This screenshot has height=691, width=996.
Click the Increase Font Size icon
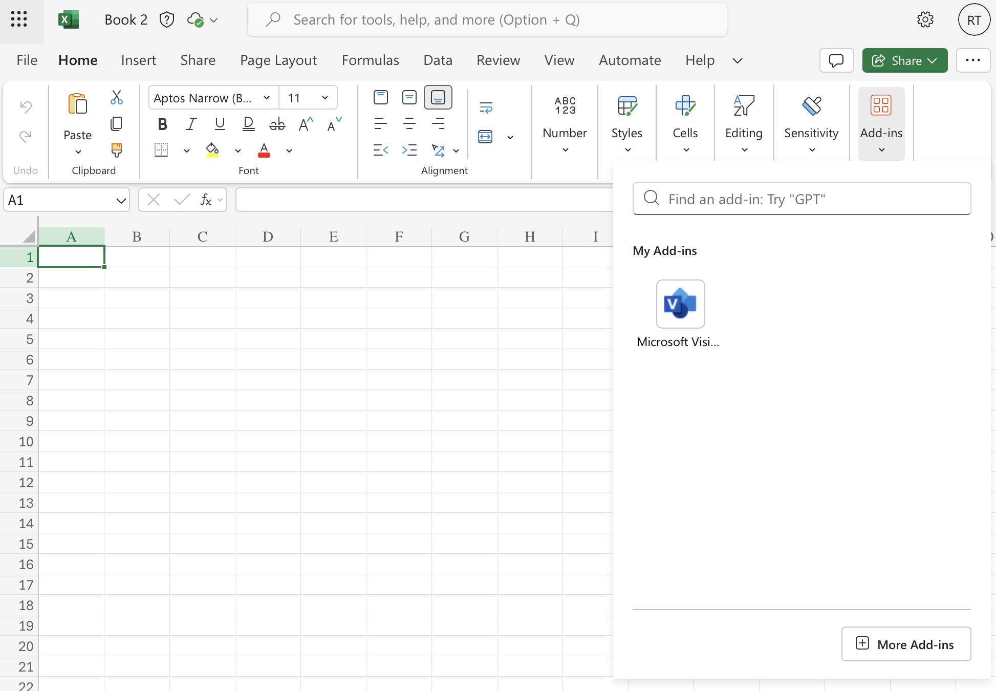306,124
